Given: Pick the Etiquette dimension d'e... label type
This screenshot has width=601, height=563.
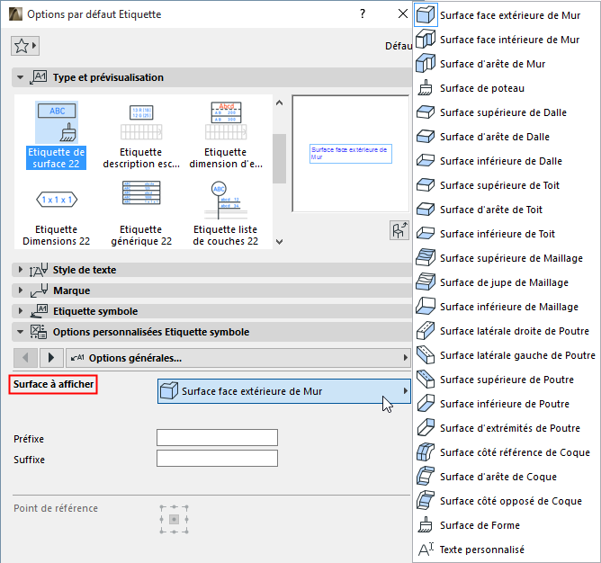Looking at the screenshot, I should pos(226,135).
